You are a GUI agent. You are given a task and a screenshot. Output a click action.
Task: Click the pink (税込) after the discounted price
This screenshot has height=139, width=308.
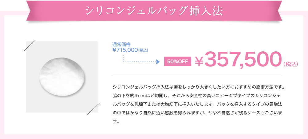[x=291, y=64]
